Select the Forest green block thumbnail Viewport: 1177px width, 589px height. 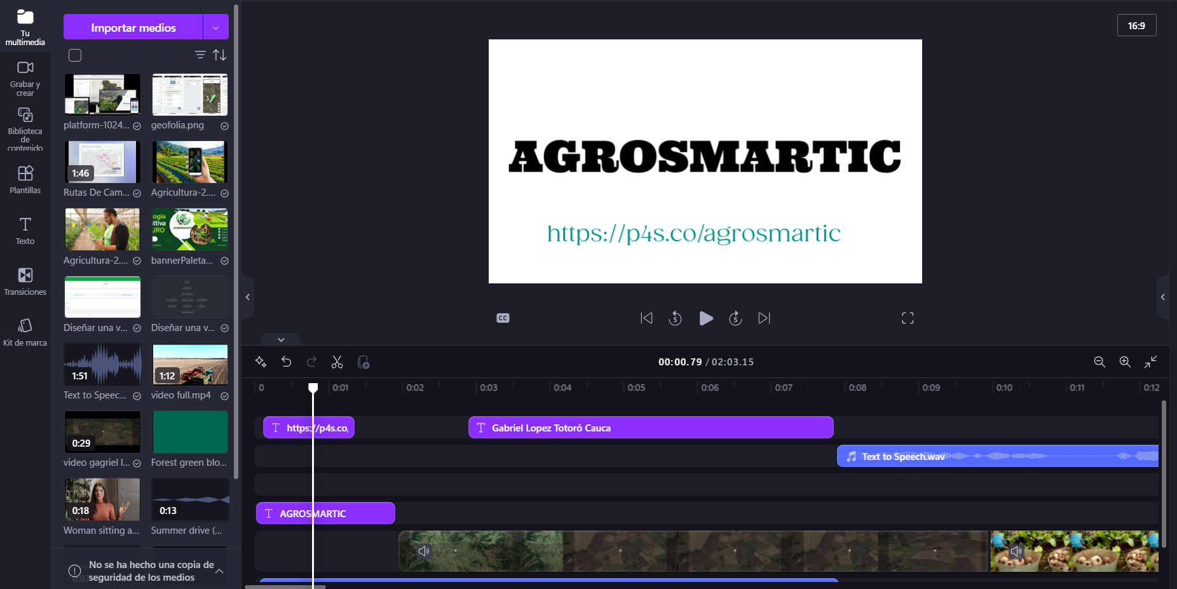[x=189, y=432]
